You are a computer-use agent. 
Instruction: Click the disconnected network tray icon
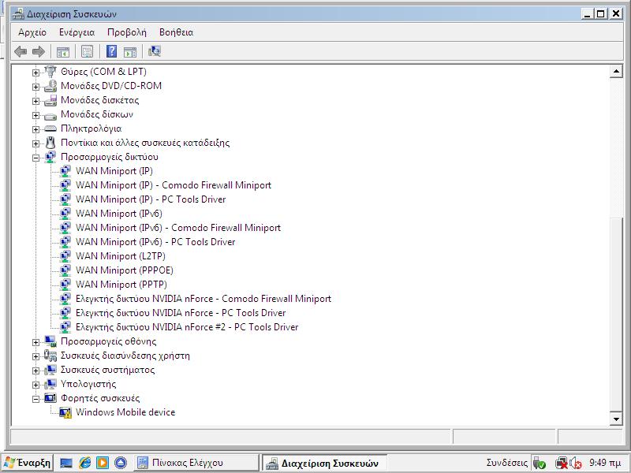point(562,464)
